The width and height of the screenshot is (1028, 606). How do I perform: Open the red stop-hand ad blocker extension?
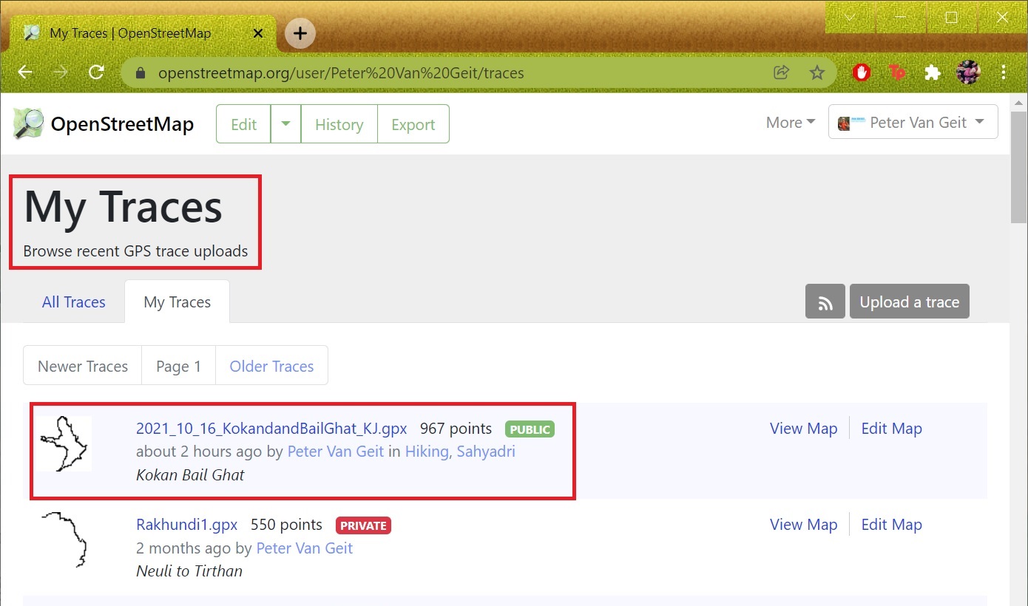point(862,72)
